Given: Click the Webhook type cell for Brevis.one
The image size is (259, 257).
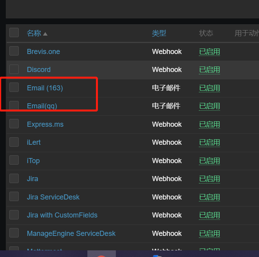Looking at the screenshot, I should 167,52.
